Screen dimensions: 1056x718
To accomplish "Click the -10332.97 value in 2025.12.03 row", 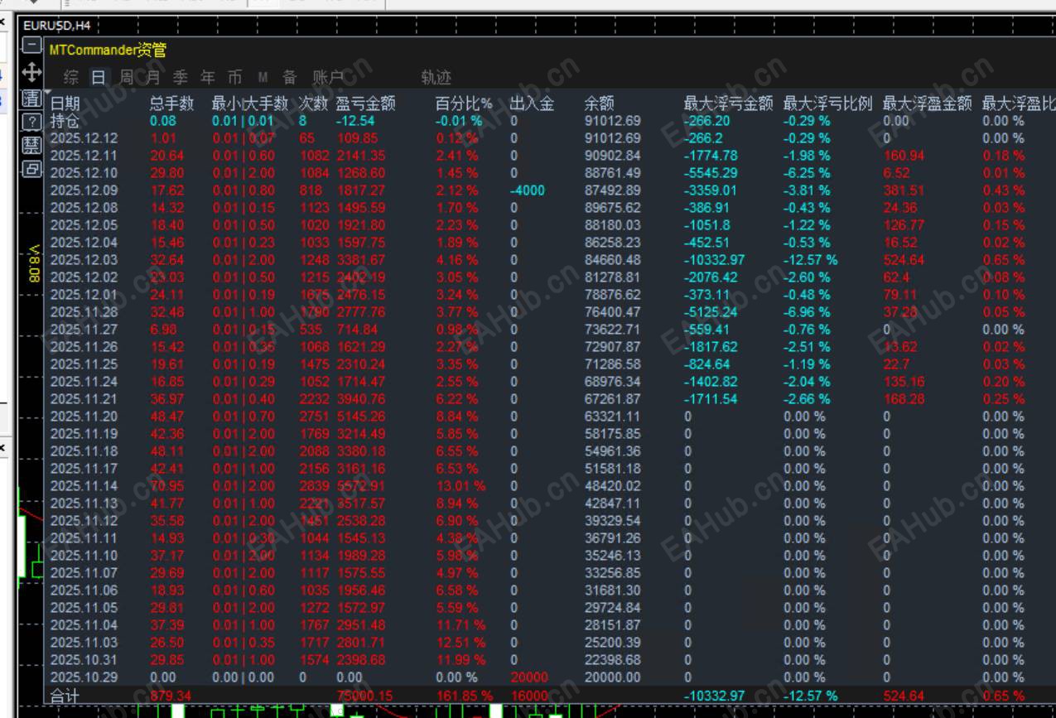I will click(x=714, y=260).
